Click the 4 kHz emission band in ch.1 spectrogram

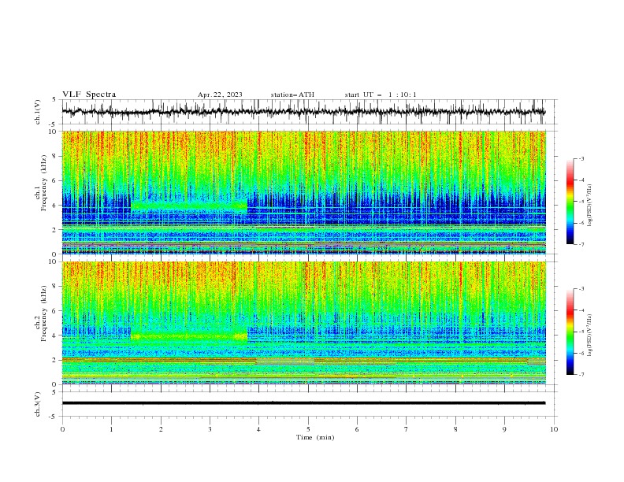(x=189, y=206)
